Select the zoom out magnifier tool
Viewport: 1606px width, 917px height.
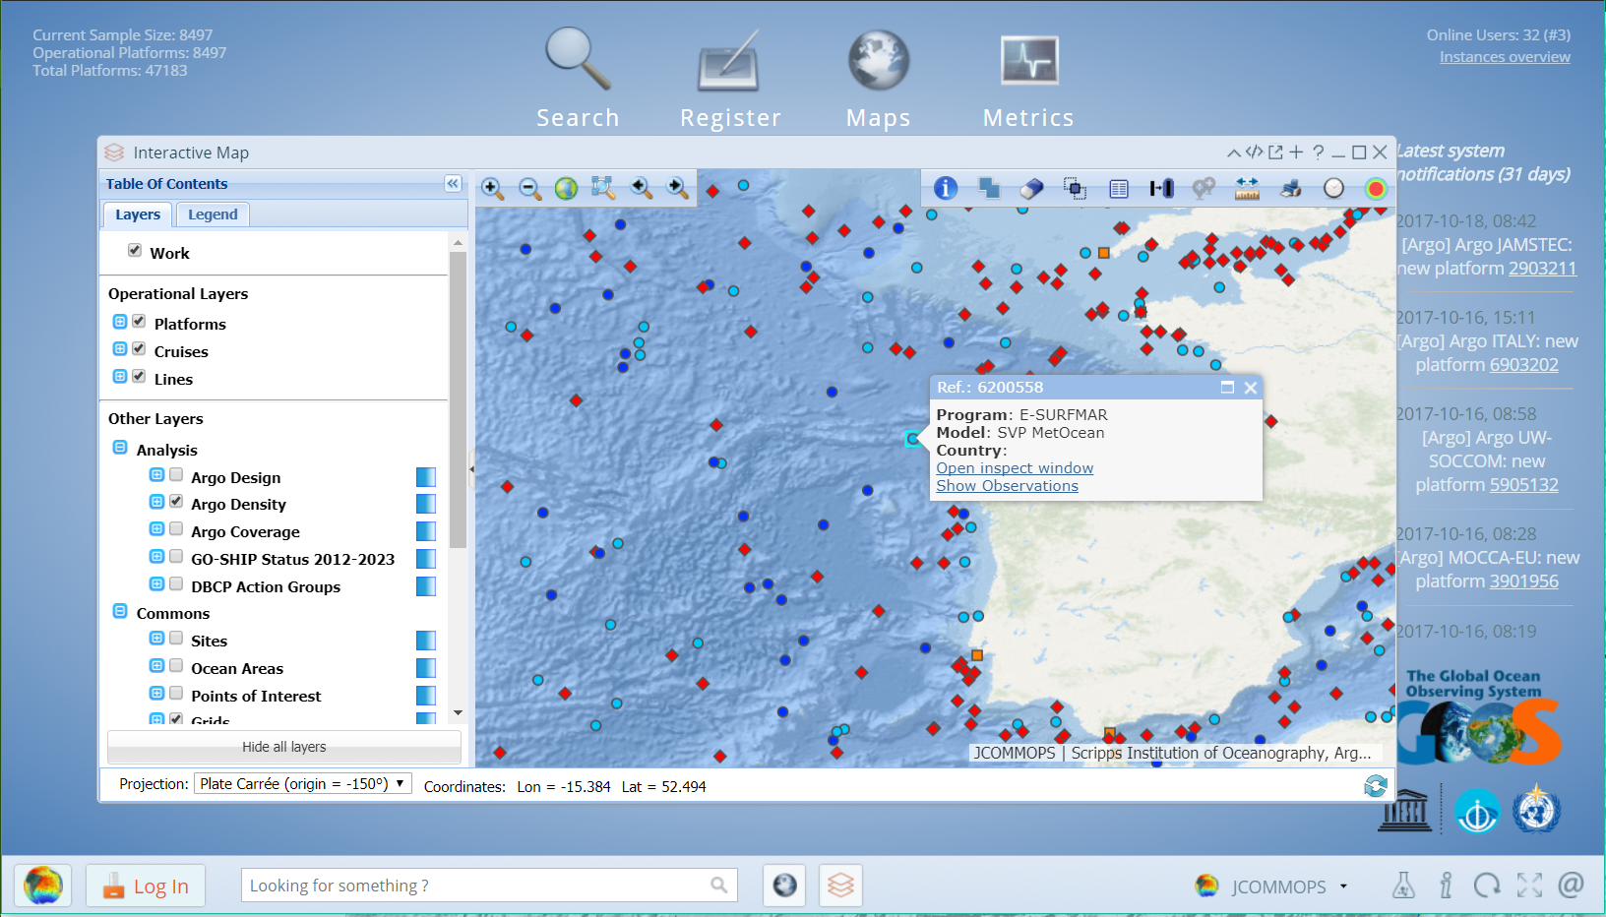[529, 188]
